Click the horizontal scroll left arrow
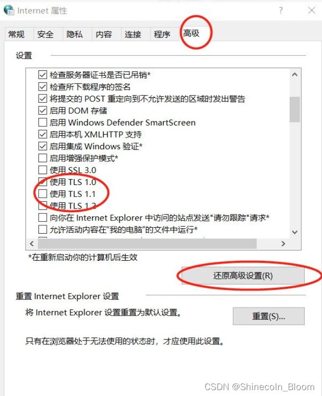 click(32, 244)
